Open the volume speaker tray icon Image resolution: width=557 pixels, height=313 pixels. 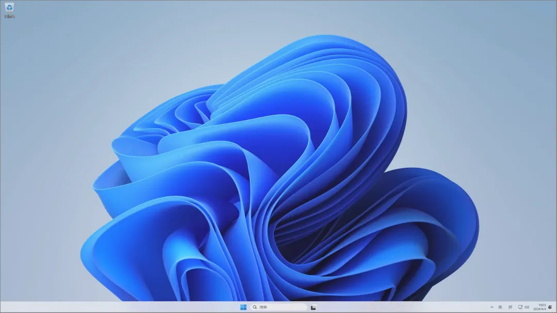[527, 307]
